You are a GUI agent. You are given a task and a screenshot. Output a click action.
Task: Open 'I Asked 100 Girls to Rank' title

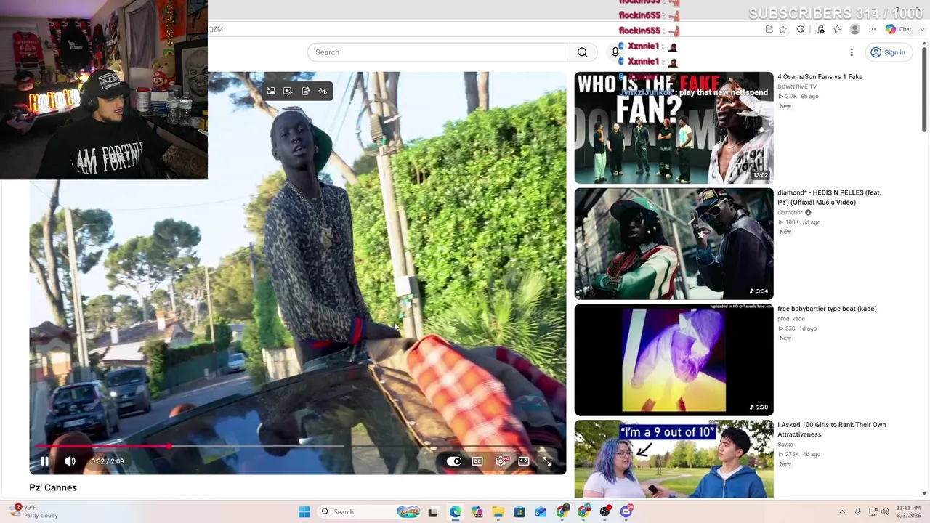pos(831,429)
